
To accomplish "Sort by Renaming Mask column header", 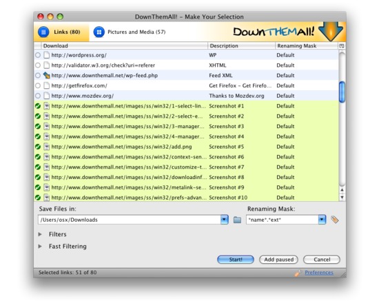I will tap(307, 45).
